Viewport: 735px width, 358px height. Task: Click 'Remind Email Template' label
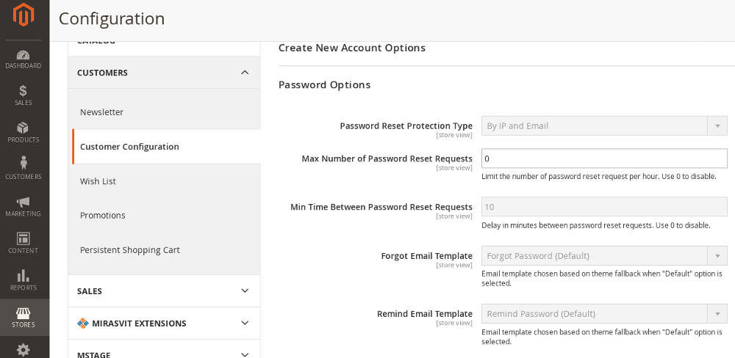click(x=425, y=313)
